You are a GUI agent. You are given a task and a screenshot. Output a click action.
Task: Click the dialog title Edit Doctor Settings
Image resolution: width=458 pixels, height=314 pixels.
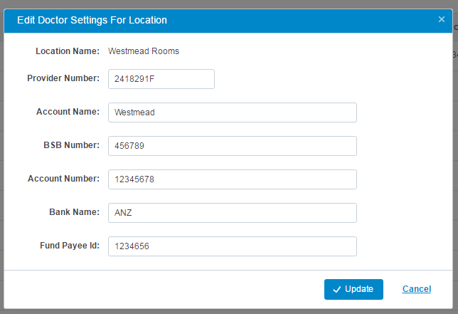(x=92, y=20)
